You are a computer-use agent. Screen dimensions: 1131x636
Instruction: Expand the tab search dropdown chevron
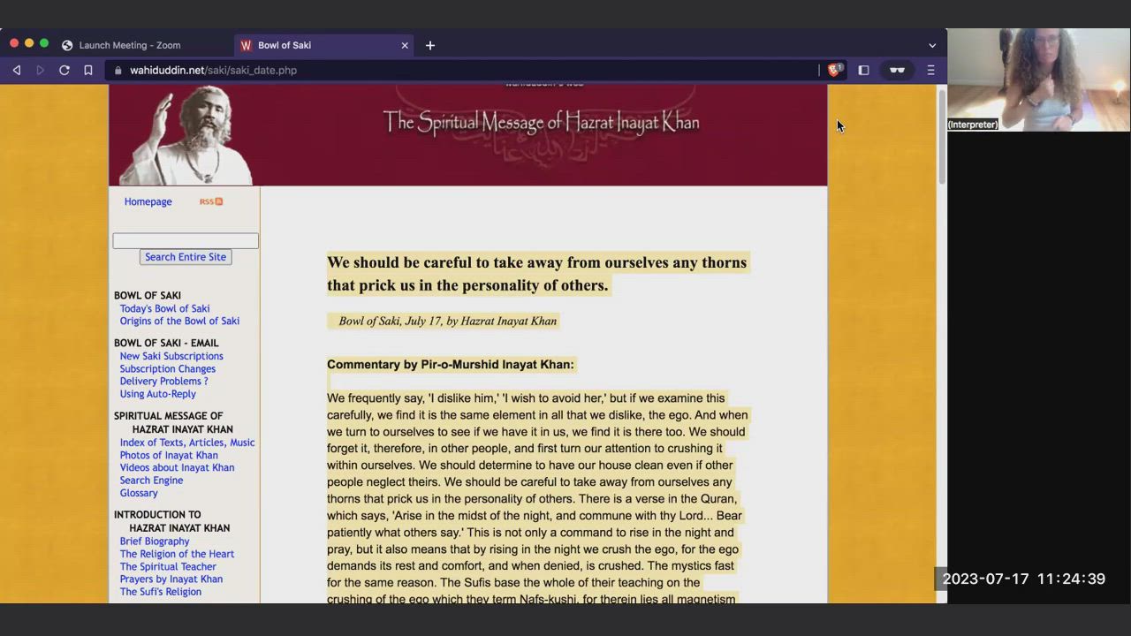pos(931,46)
